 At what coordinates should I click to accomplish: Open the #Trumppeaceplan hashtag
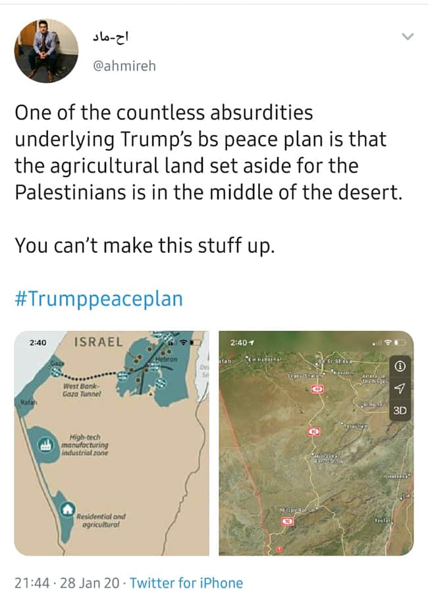[x=99, y=299]
